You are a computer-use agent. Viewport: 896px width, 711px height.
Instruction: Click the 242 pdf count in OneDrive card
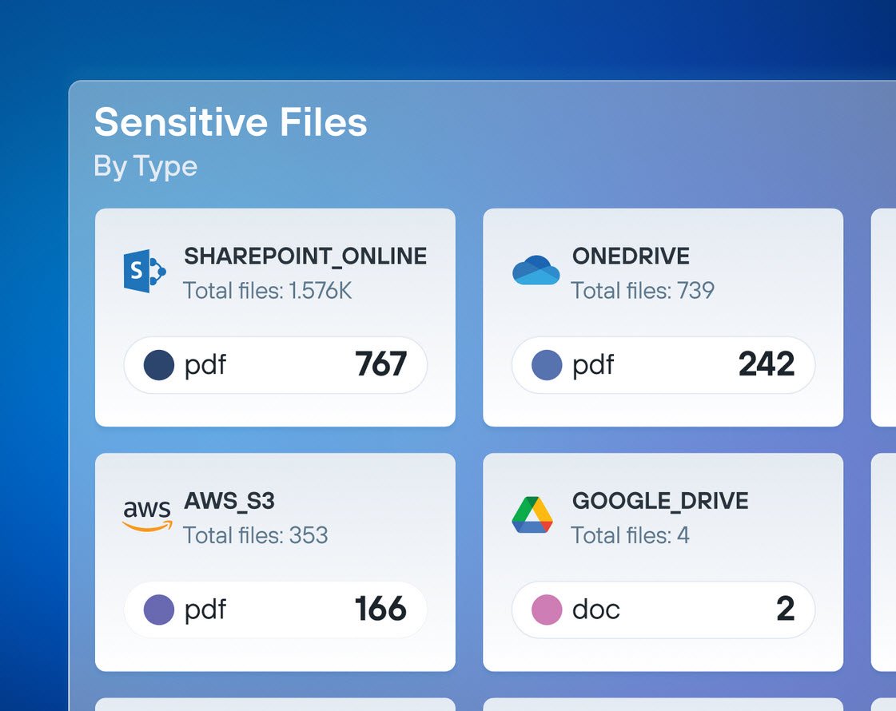point(766,365)
